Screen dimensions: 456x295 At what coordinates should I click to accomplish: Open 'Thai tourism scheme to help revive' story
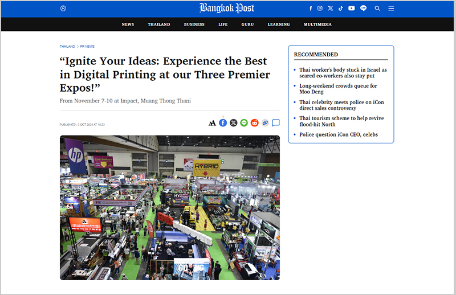click(341, 121)
